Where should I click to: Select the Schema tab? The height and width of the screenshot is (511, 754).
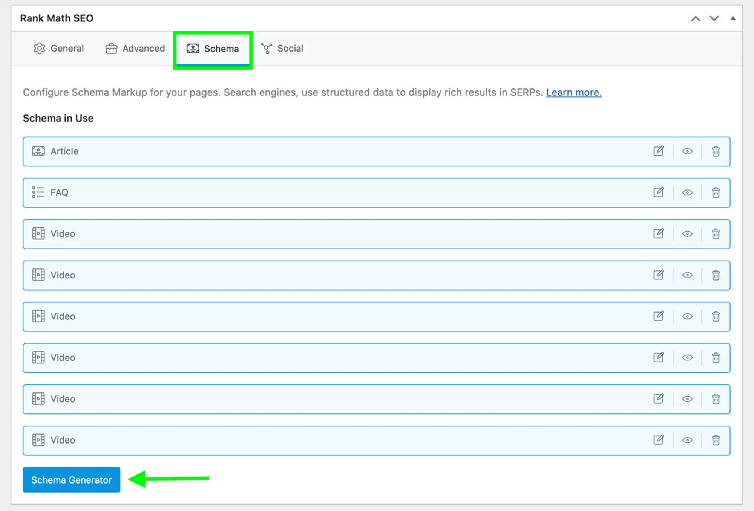click(213, 49)
